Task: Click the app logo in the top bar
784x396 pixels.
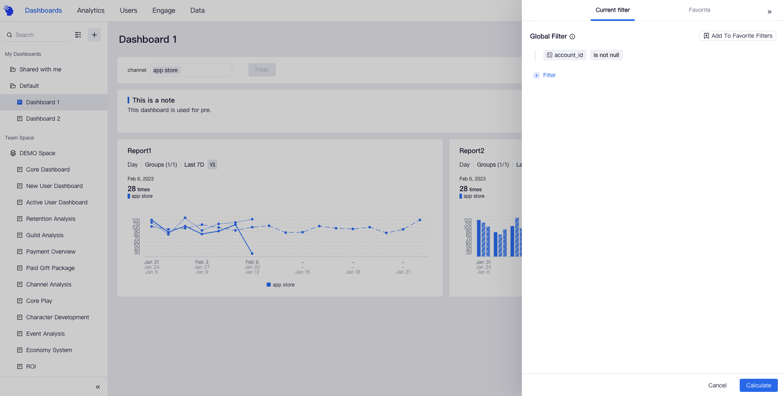Action: (x=9, y=10)
